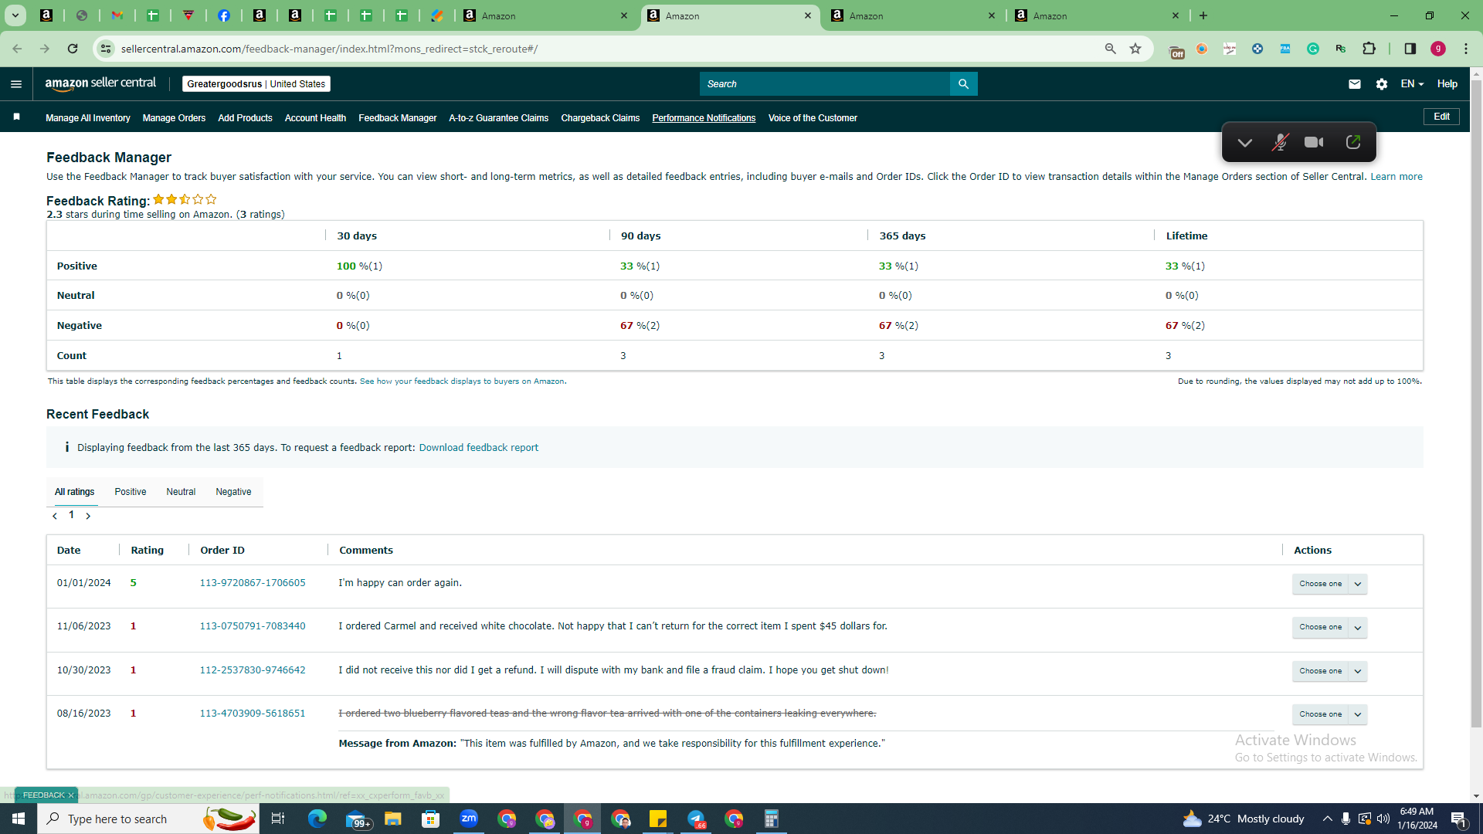Open a new browser tab

click(1203, 15)
